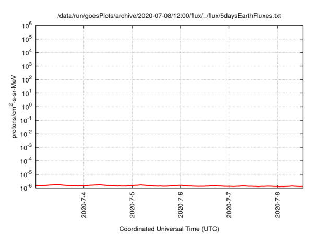The height and width of the screenshot is (234, 334).
Task: Click the 10^-3 y-axis label
Action: 26,147
